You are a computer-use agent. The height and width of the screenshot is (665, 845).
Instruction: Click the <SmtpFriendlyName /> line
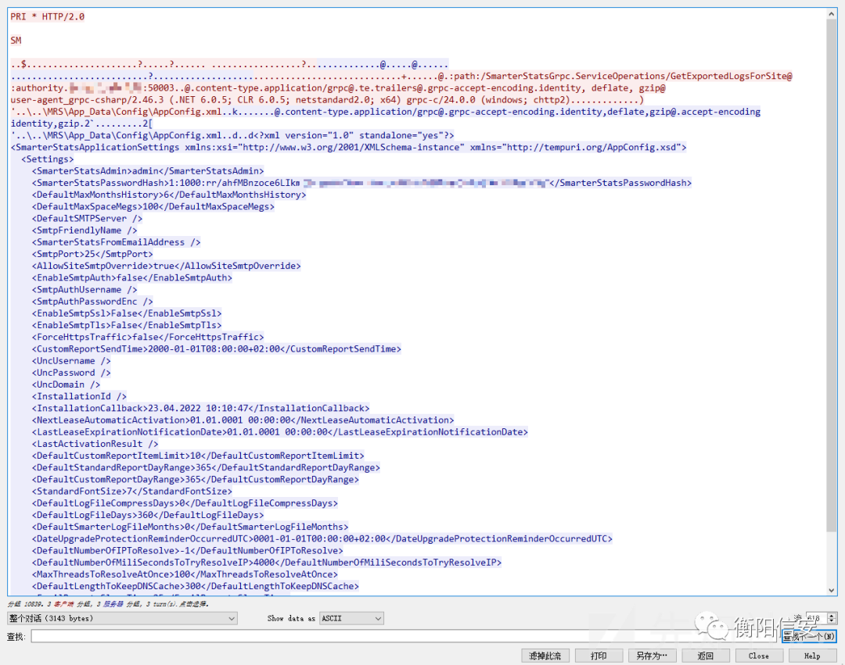click(x=84, y=231)
